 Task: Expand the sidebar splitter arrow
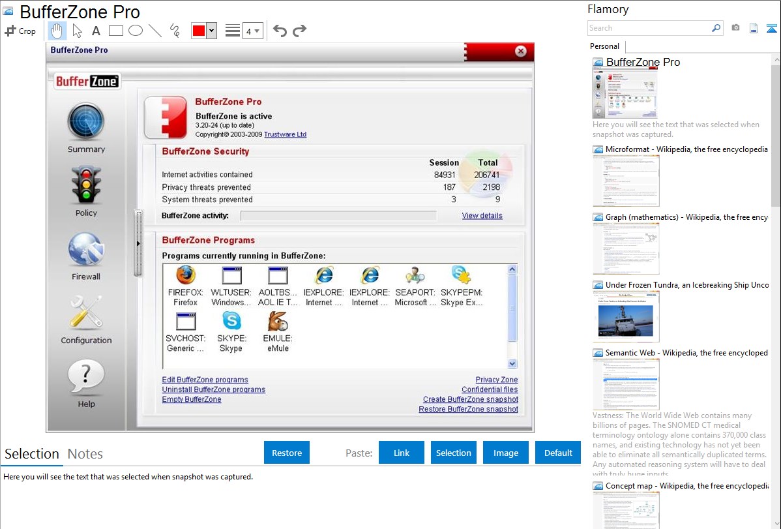click(x=138, y=243)
